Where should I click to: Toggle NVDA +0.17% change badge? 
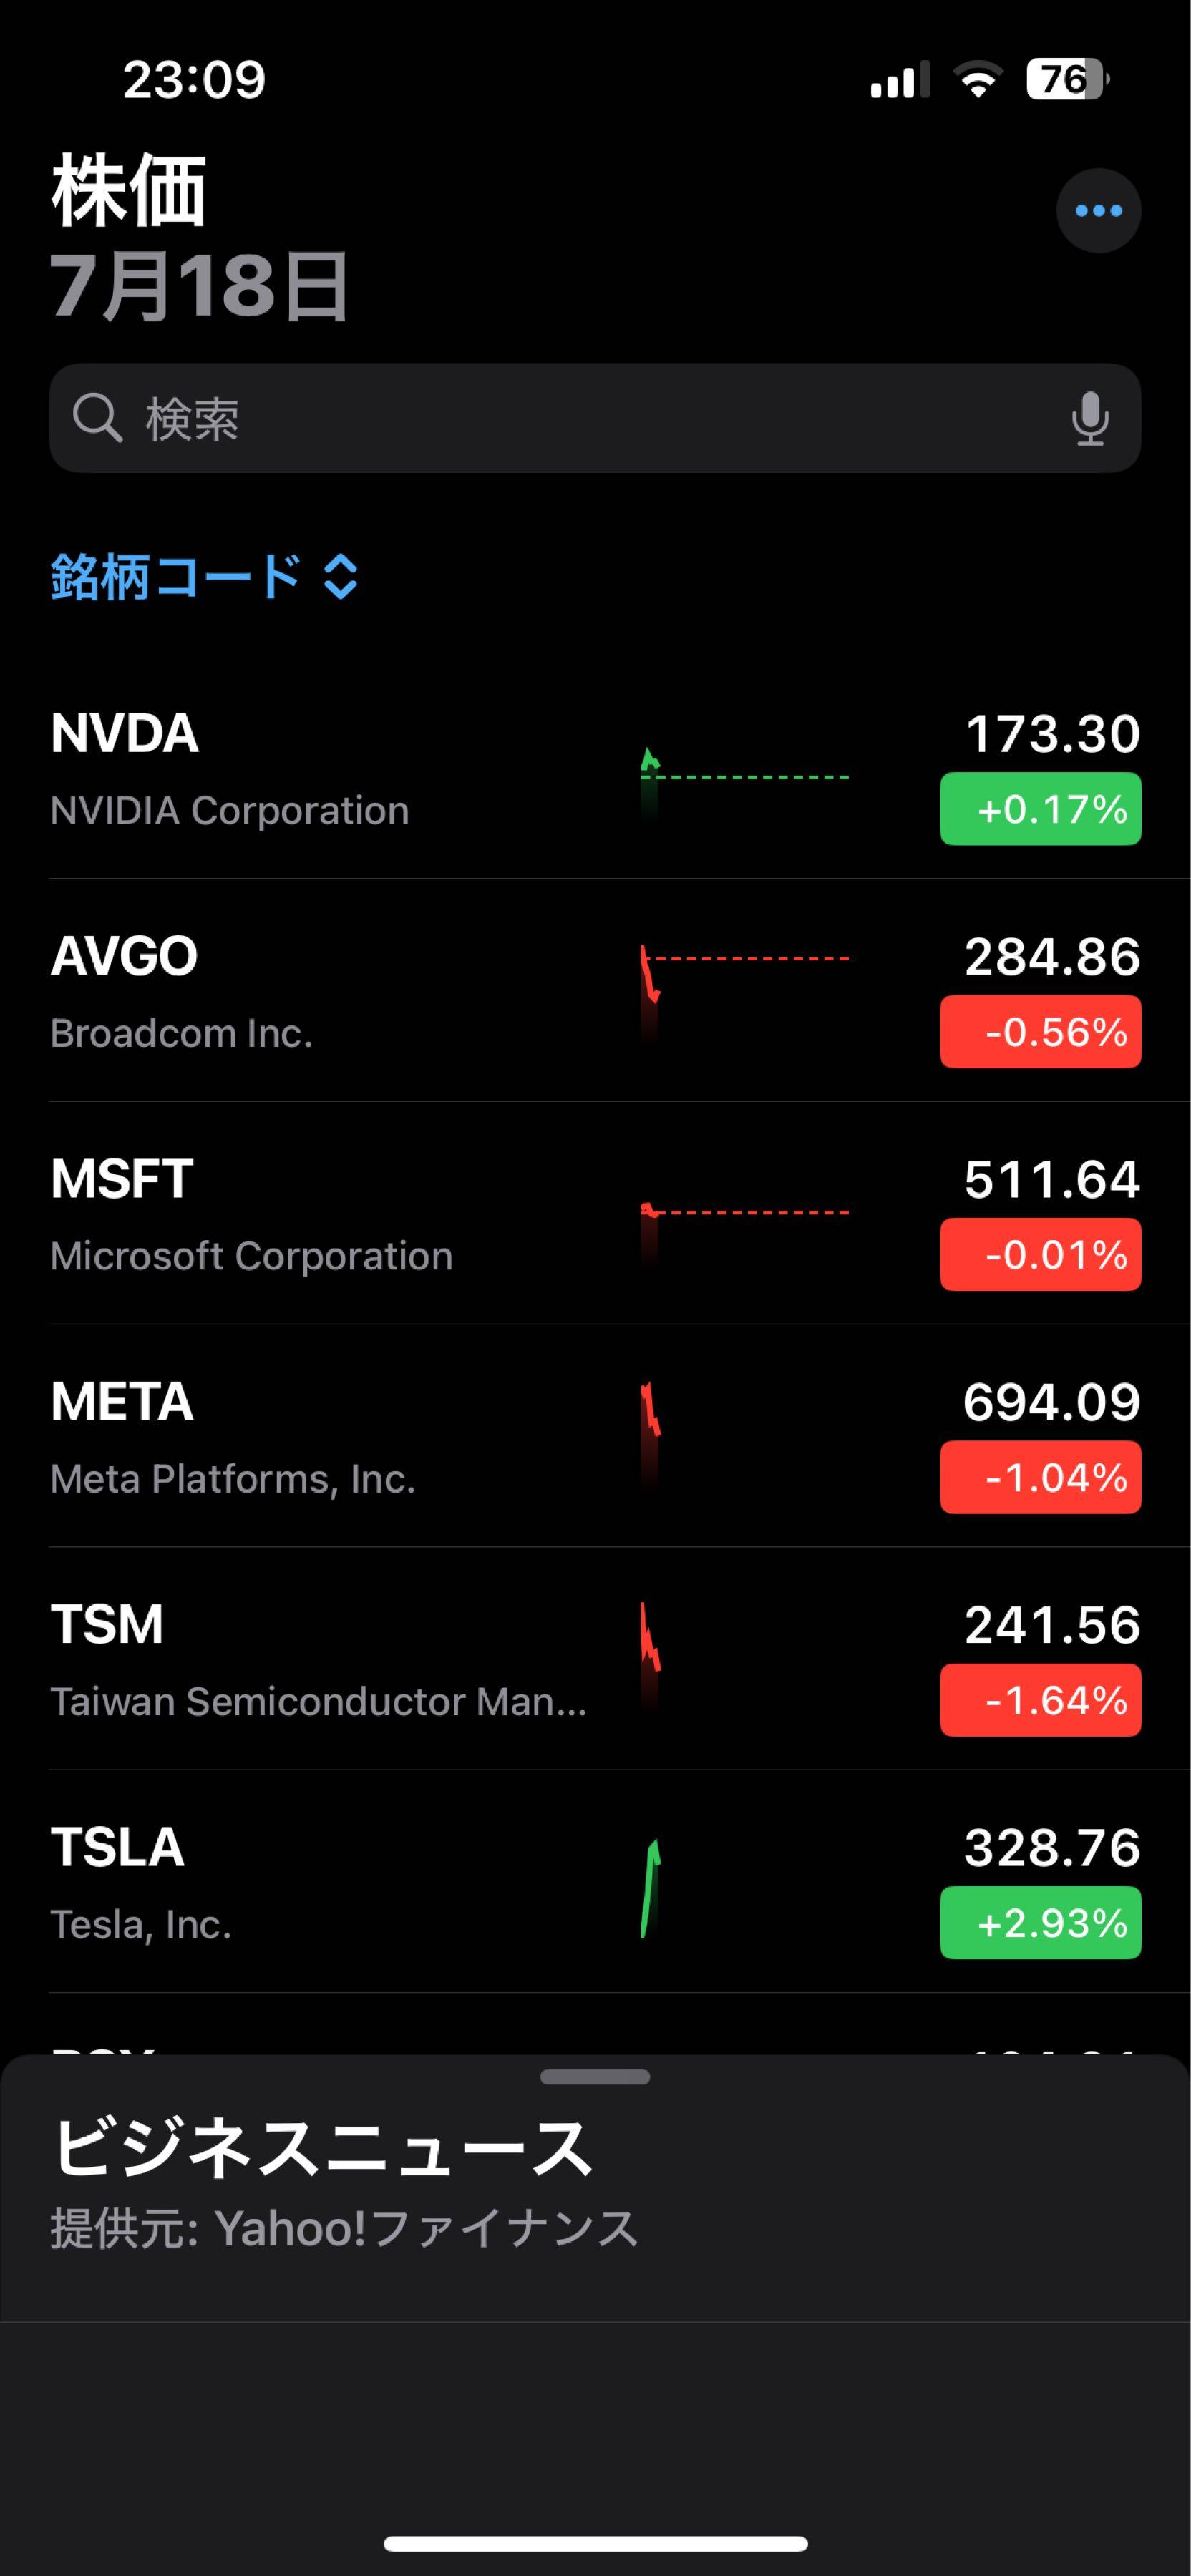[1040, 809]
